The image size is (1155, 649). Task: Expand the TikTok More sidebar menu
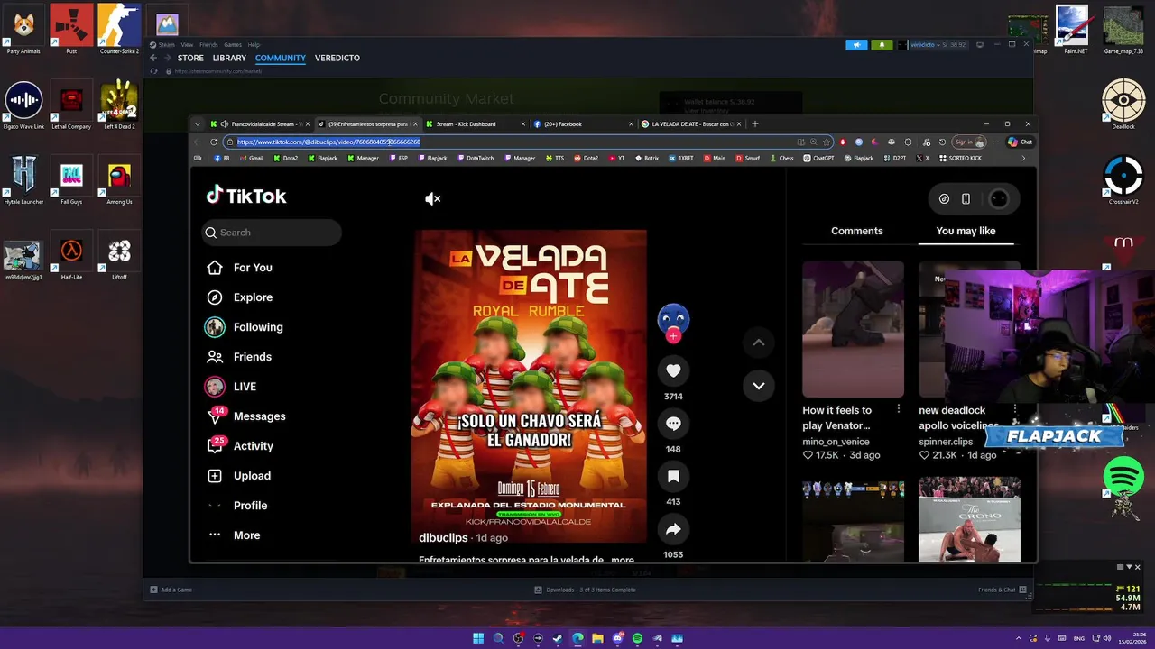(235, 535)
